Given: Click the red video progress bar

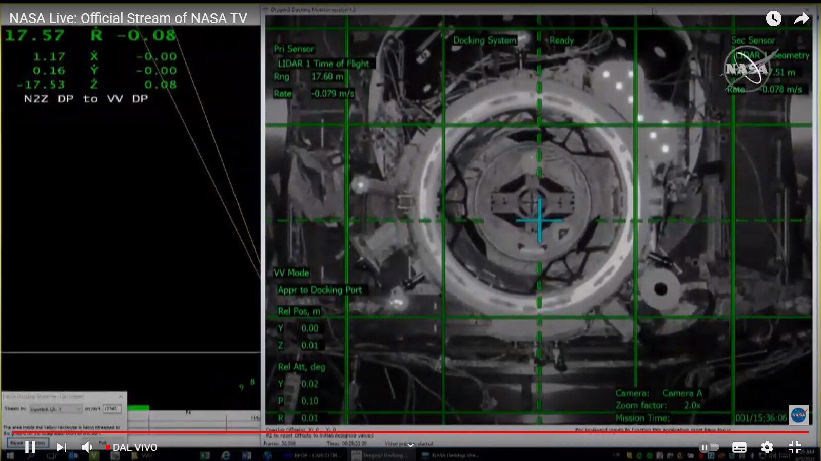Looking at the screenshot, I should [x=411, y=432].
